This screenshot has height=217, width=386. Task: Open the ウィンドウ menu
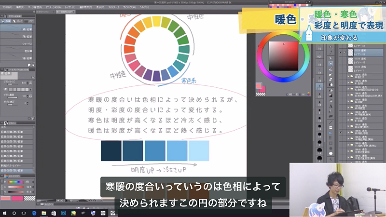[x=129, y=7]
